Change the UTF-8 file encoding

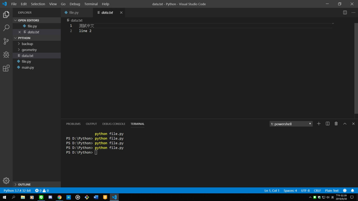click(x=305, y=191)
